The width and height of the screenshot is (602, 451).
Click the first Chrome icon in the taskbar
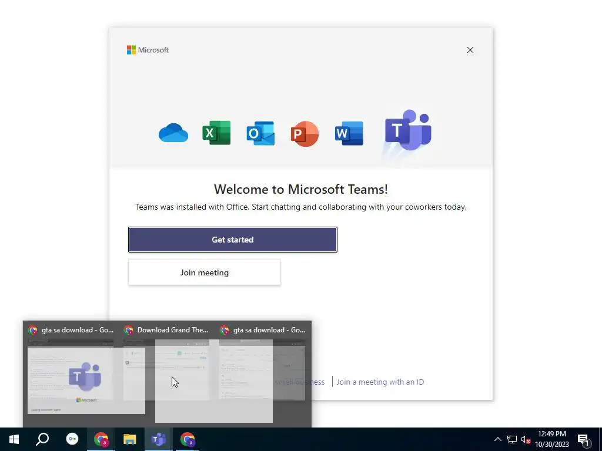101,439
